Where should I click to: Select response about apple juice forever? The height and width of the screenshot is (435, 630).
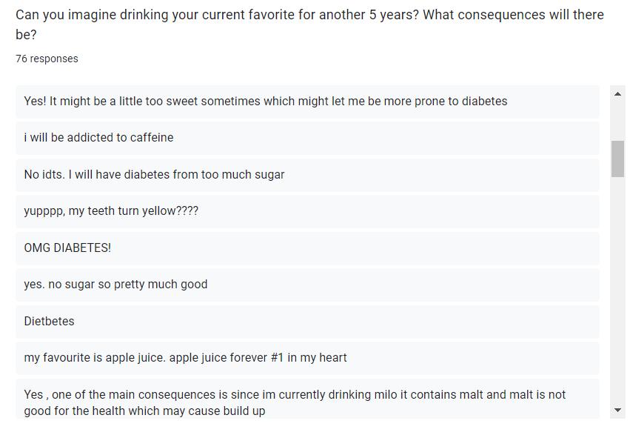[307, 358]
